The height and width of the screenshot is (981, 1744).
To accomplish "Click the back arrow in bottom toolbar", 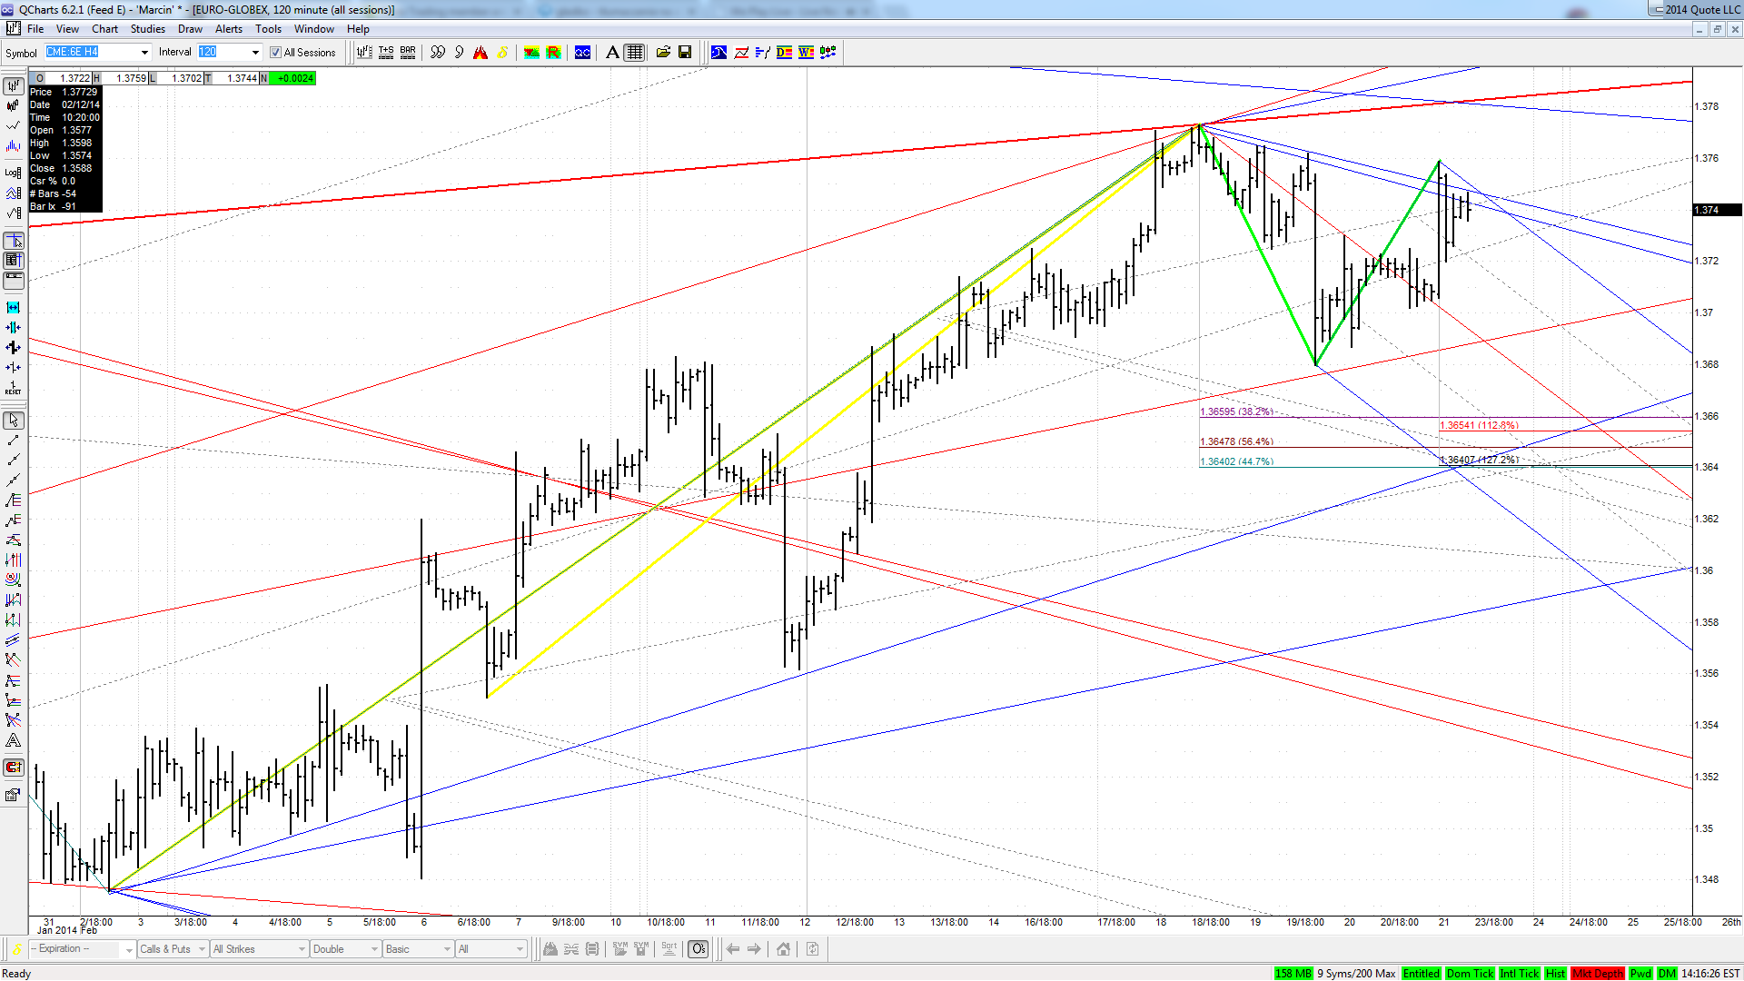I will point(732,949).
